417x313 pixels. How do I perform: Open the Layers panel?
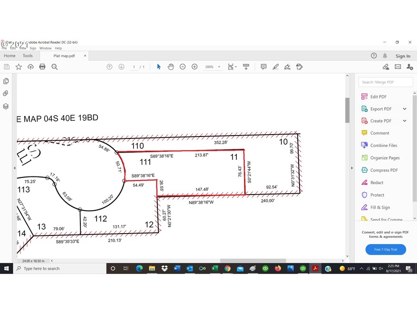[6, 106]
